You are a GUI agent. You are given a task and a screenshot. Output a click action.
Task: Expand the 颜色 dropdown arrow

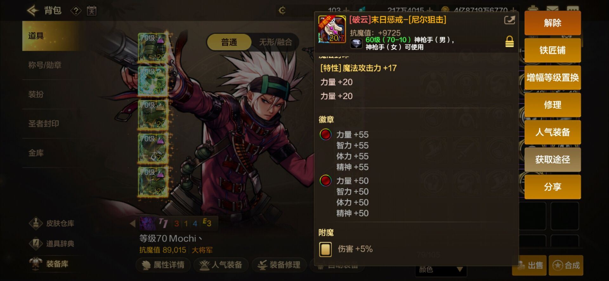460,269
